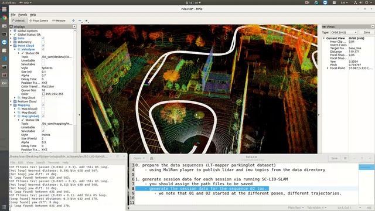Open the Terminal menu in terminal window

pyautogui.click(x=53, y=162)
